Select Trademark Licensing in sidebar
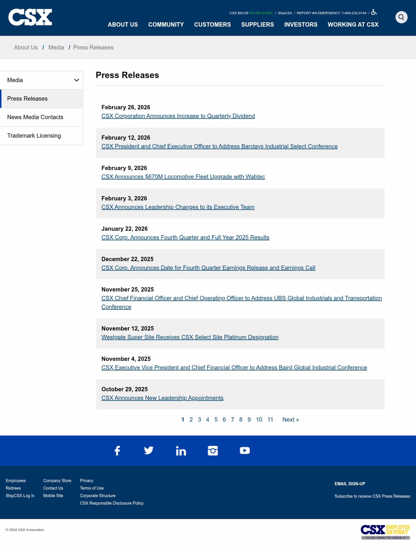The height and width of the screenshot is (548, 416). pos(42,136)
